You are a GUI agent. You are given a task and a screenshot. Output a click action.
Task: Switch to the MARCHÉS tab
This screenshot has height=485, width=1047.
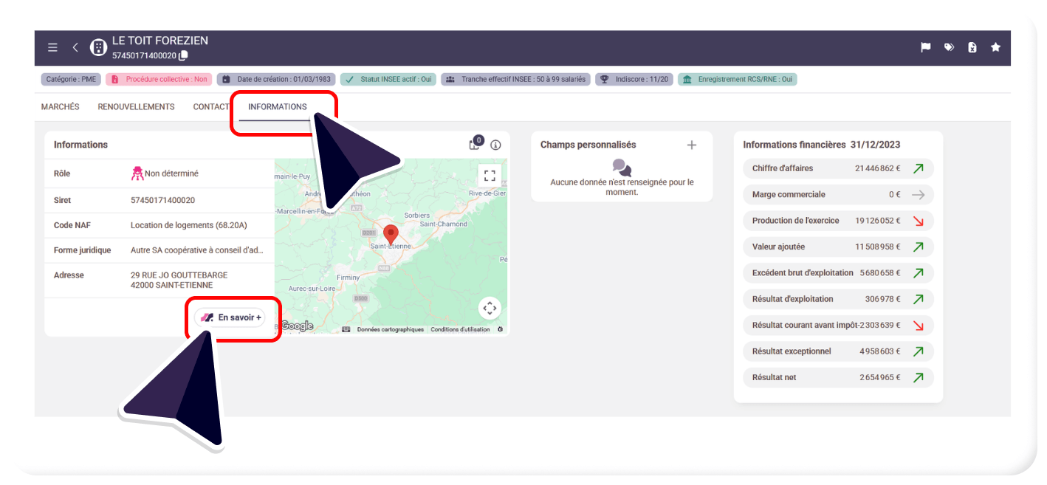pyautogui.click(x=61, y=107)
